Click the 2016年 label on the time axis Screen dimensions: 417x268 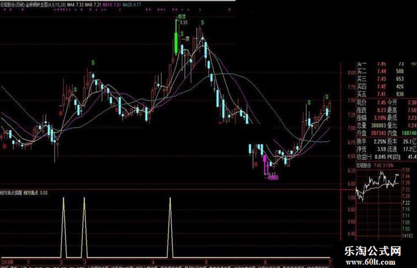(8, 262)
